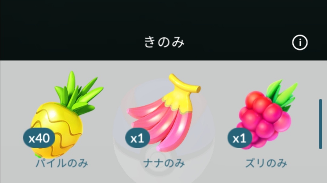Tap the x1 badge on Razz berry
Viewport: 327px width, 183px height.
[239, 138]
